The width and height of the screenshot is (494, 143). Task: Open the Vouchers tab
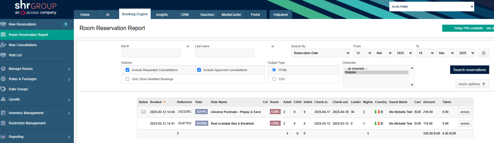click(x=207, y=14)
